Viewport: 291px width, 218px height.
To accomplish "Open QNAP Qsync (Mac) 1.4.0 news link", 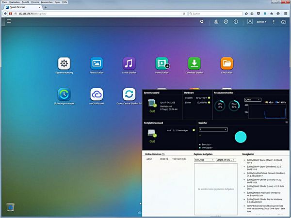I will click(264, 161).
